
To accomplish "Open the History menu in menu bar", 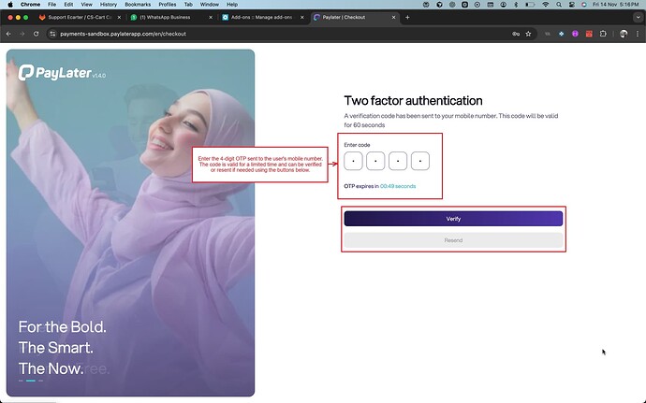I will [x=109, y=5].
